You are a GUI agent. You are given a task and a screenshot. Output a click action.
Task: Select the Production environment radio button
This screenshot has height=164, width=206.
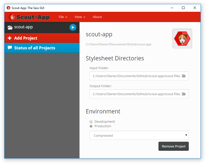91,126
